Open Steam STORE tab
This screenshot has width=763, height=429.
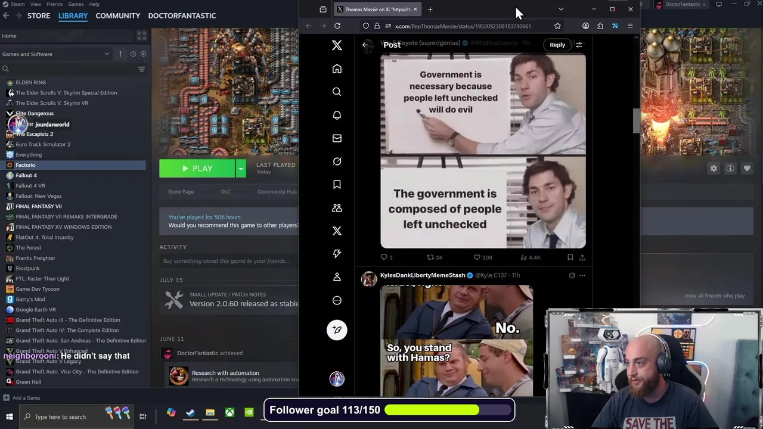(39, 15)
